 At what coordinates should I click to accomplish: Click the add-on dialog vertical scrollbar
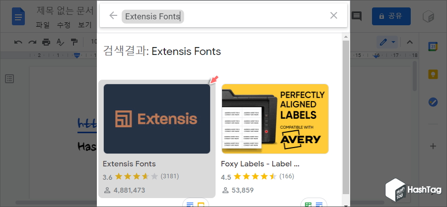346,117
